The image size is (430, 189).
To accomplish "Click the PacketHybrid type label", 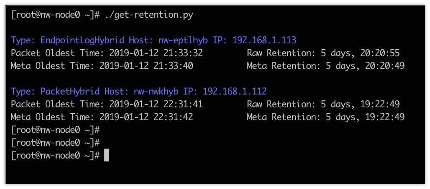I will pos(70,92).
